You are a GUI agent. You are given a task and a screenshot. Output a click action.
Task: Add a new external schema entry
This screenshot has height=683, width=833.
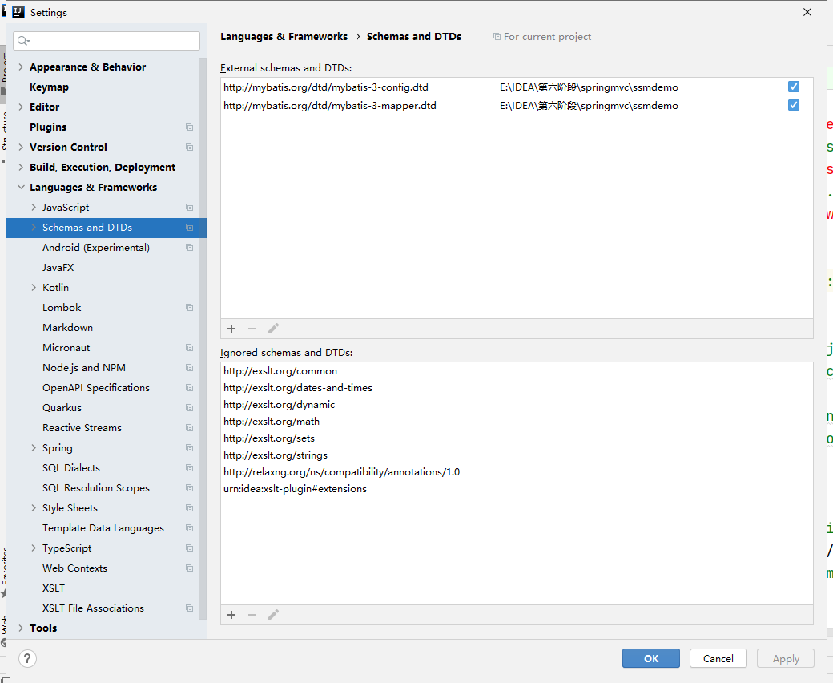tap(231, 329)
